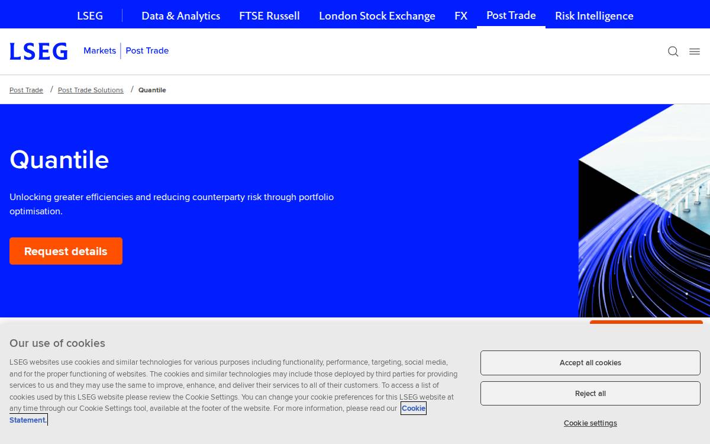Screen dimensions: 710x444
Task: Open Data & Analytics top nav item
Action: pyautogui.click(x=180, y=15)
